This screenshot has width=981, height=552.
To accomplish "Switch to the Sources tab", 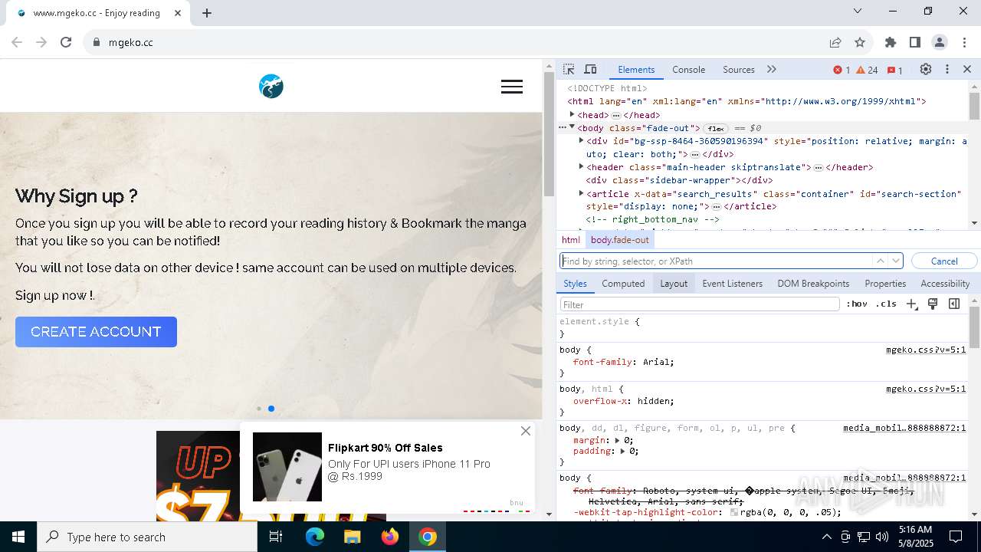I will point(739,70).
